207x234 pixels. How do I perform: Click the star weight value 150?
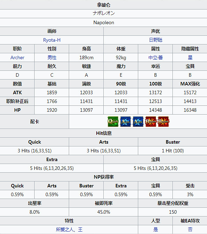(x=173, y=212)
